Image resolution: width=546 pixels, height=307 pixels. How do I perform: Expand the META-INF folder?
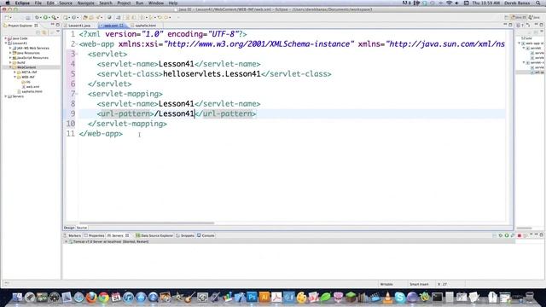(15, 72)
